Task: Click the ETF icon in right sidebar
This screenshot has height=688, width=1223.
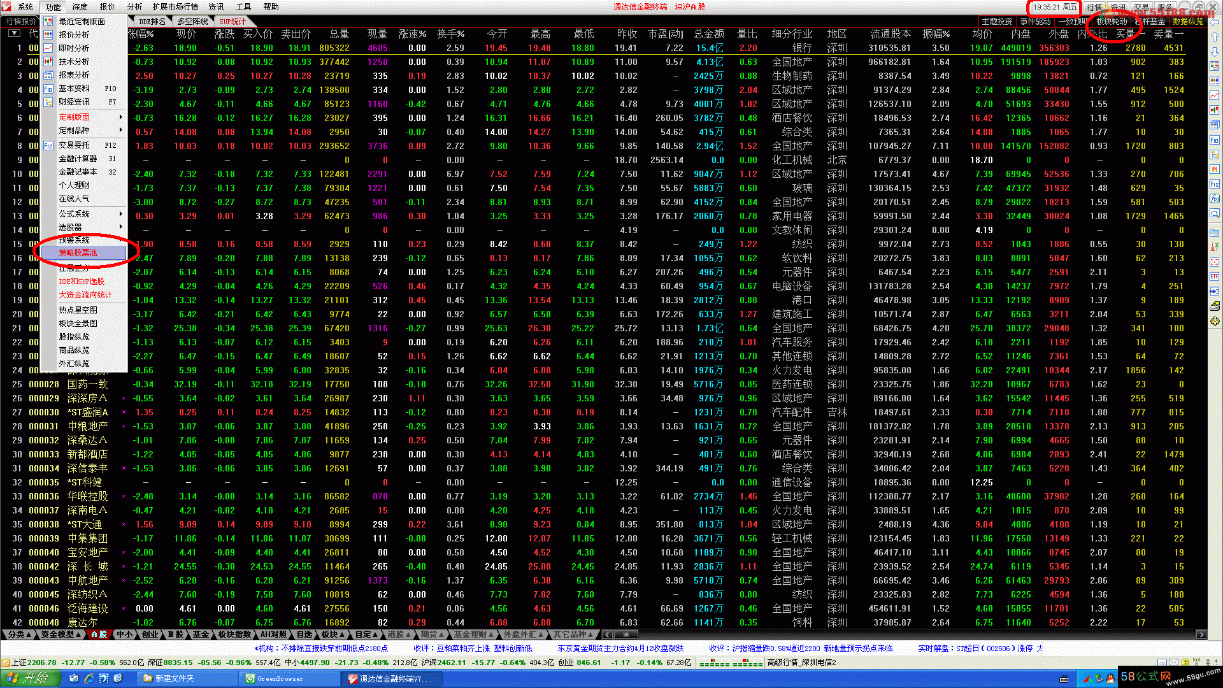Action: (x=1215, y=276)
